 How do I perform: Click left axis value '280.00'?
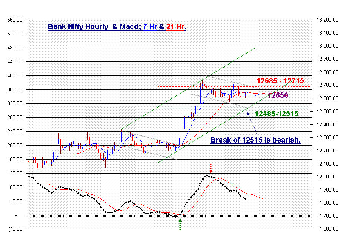click(15, 118)
